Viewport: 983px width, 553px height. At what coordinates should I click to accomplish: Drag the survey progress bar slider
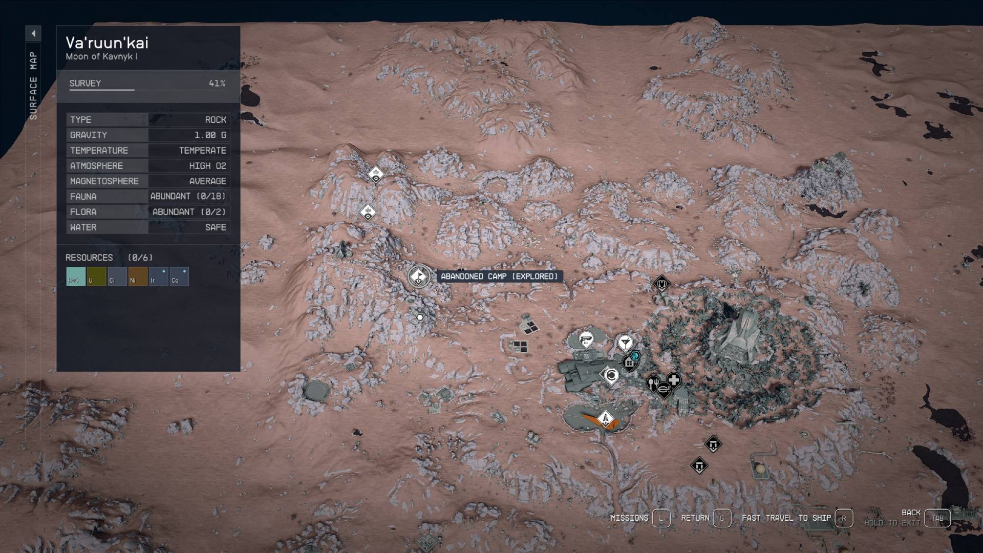click(x=133, y=90)
